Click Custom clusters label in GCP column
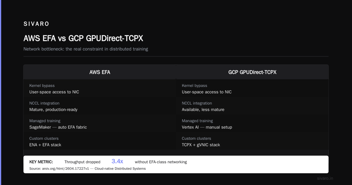Image resolution: width=352 pixels, height=185 pixels. [197, 138]
